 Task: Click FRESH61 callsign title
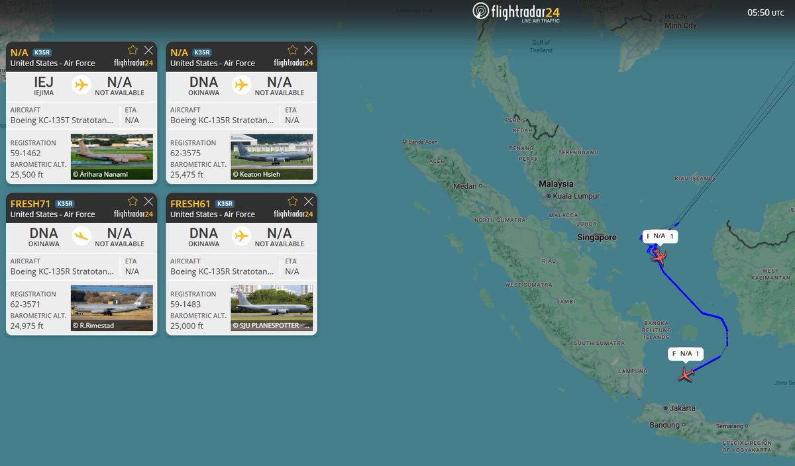[190, 203]
